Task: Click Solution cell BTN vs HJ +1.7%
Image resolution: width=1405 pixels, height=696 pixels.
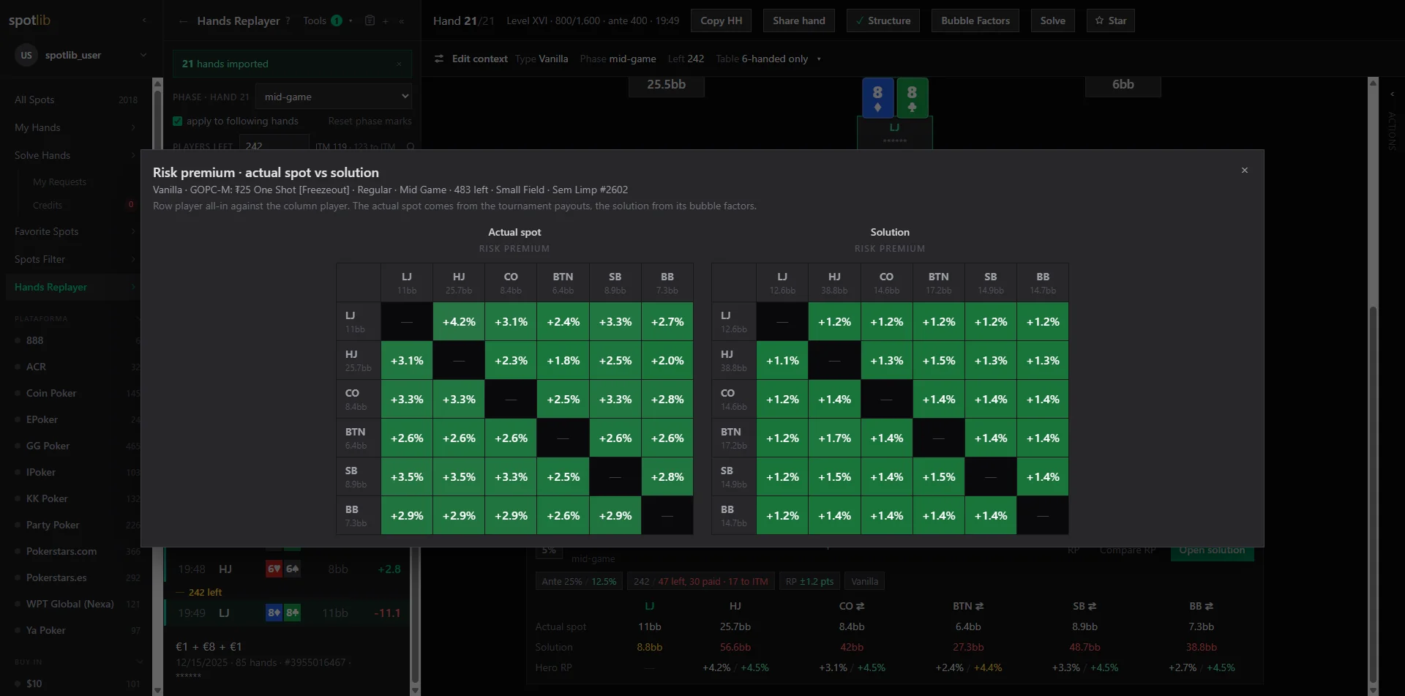Action: point(834,438)
